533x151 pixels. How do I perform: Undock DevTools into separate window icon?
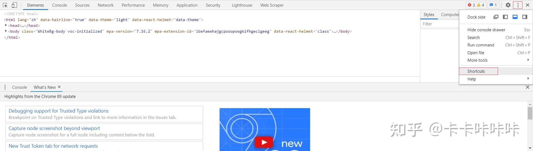pyautogui.click(x=496, y=17)
